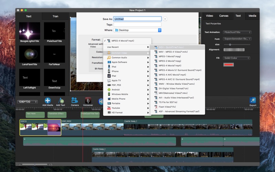Click the MOV QuickTime format icon
This screenshot has height=172, width=275.
(156, 47)
